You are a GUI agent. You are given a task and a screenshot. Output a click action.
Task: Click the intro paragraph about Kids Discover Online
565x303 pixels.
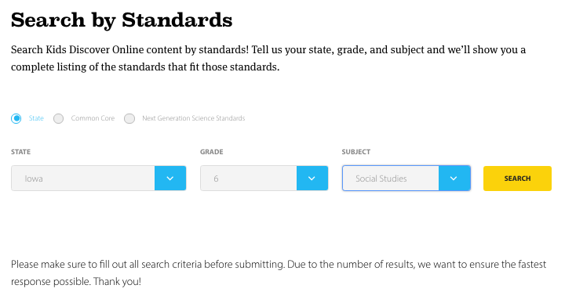tap(268, 58)
